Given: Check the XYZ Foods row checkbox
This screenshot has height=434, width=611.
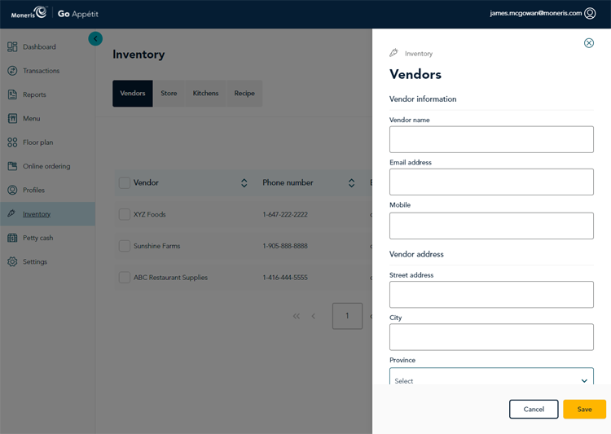Looking at the screenshot, I should [125, 214].
